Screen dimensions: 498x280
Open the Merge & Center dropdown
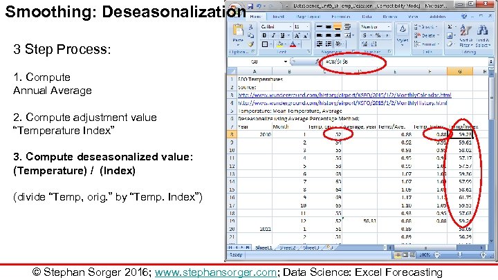point(353,35)
